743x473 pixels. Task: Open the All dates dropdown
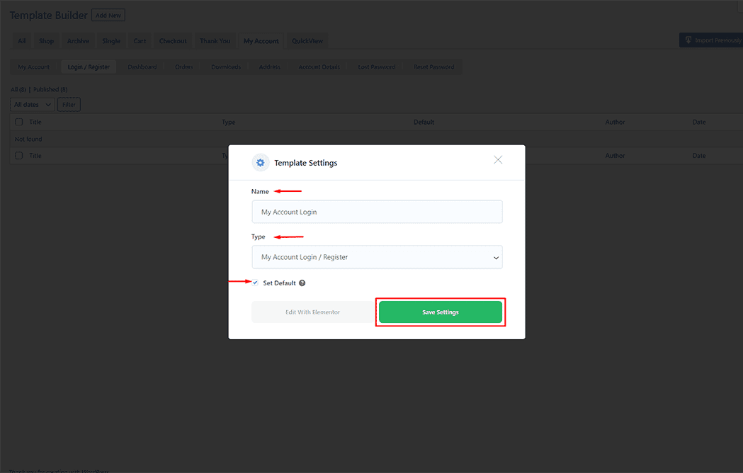[31, 104]
